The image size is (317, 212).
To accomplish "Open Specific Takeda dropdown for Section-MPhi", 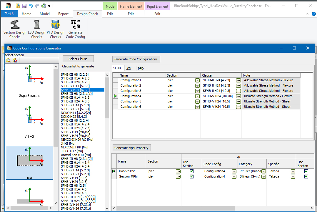I will pos(293,177).
